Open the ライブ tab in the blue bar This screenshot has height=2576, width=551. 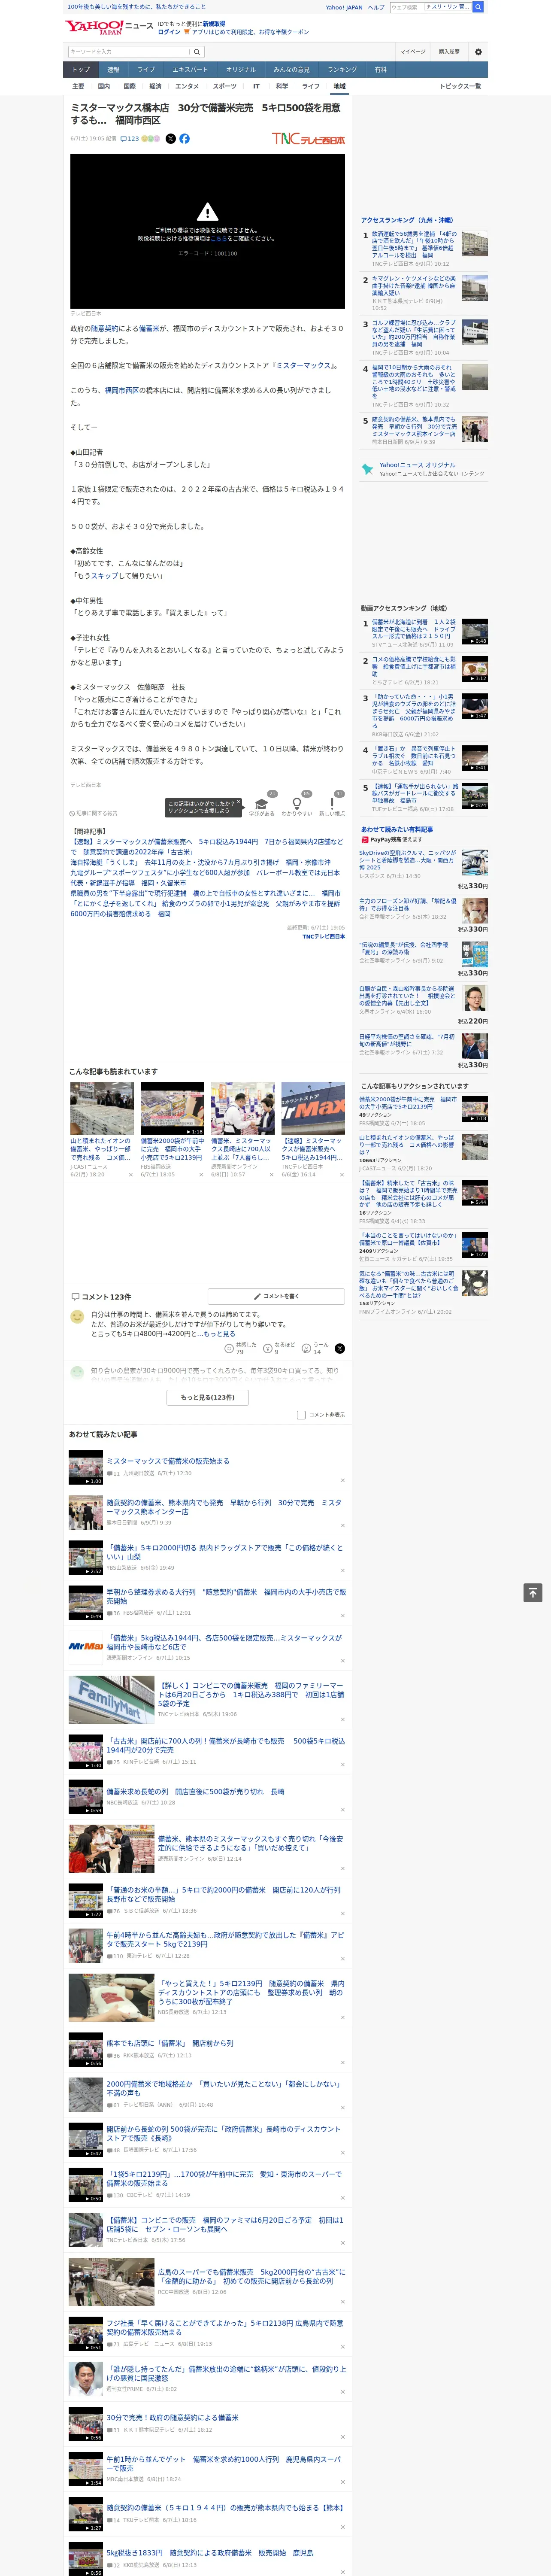click(146, 70)
